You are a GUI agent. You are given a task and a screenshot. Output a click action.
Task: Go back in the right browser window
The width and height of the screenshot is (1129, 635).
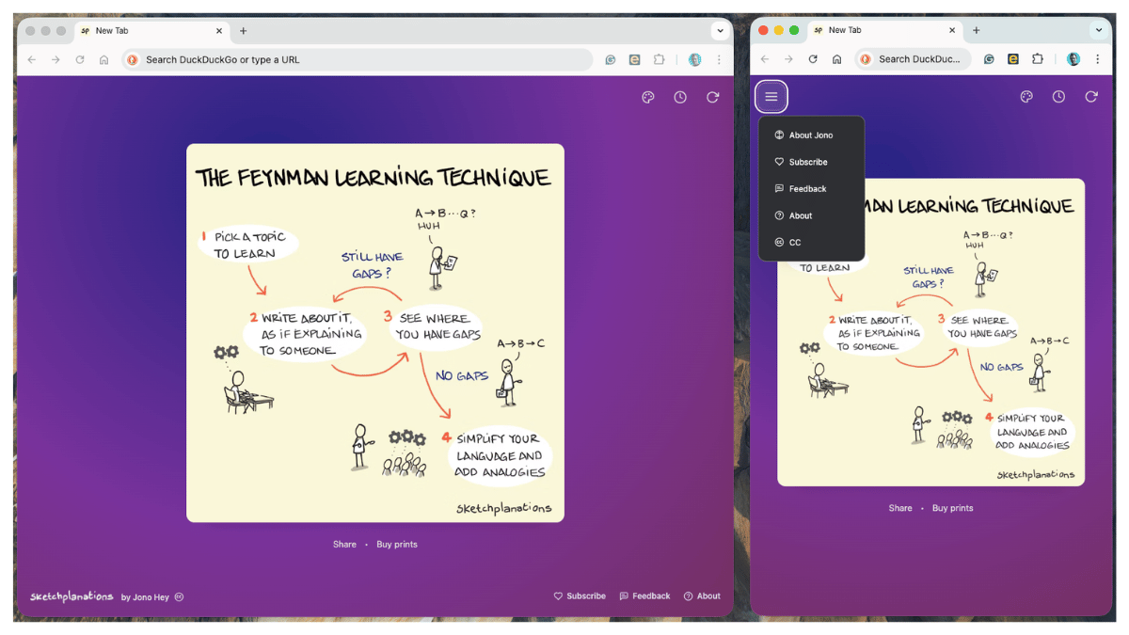pos(765,58)
